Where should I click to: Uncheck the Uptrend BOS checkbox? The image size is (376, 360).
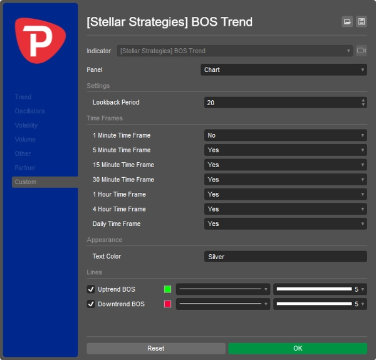pyautogui.click(x=91, y=289)
